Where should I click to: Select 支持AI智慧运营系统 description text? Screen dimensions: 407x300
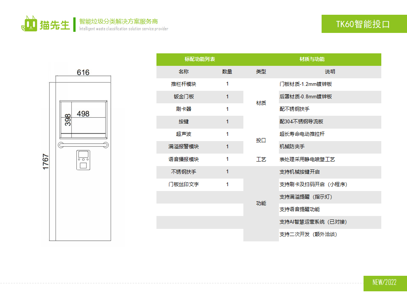coord(313,222)
